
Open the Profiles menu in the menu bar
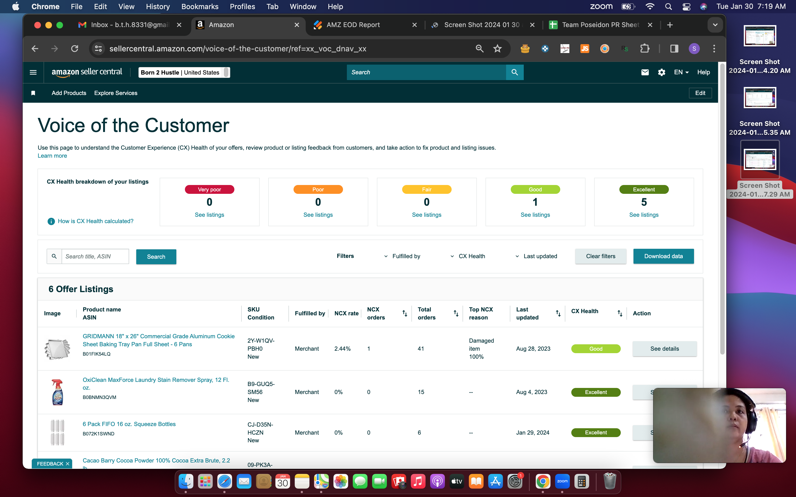click(242, 7)
